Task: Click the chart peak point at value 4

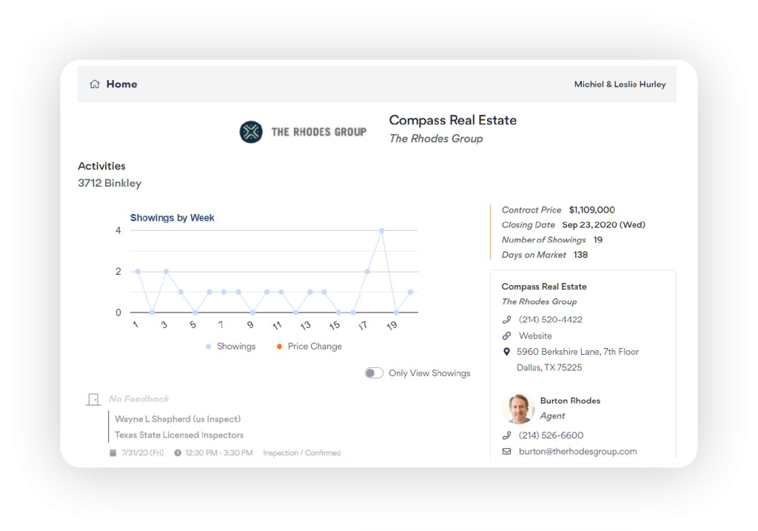Action: (382, 230)
